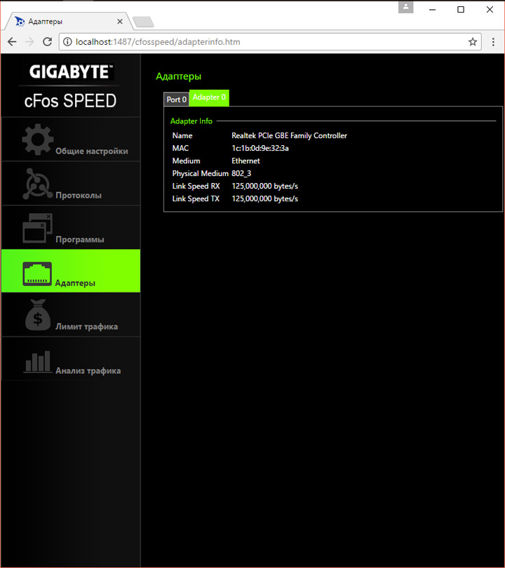Close the browser window

pos(490,9)
